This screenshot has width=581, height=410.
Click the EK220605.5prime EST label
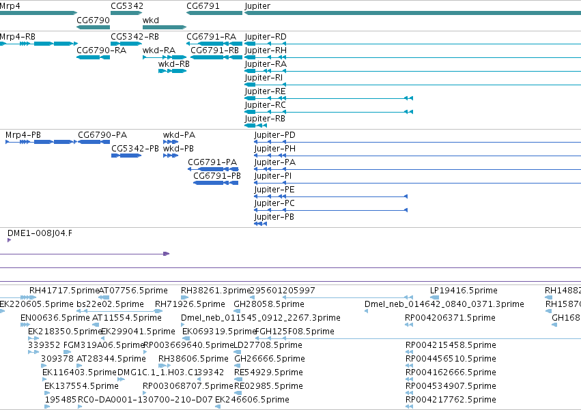[x=37, y=304]
